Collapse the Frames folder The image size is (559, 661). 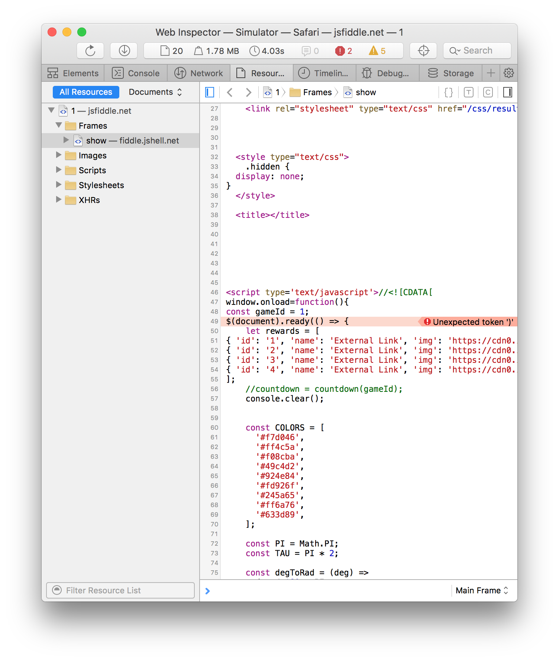[59, 125]
